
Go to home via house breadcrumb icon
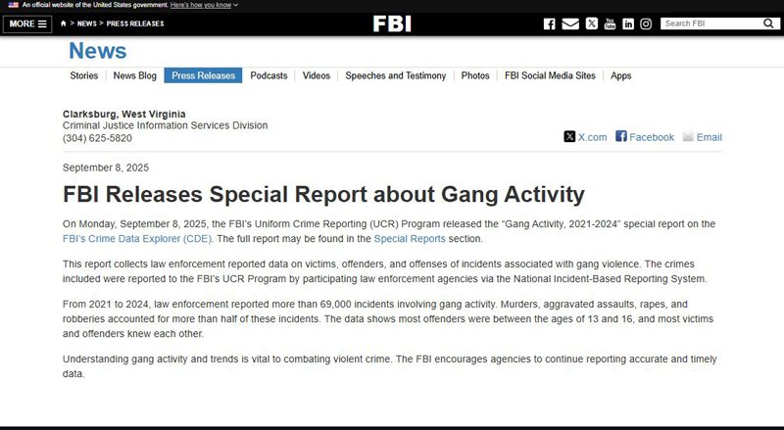64,24
